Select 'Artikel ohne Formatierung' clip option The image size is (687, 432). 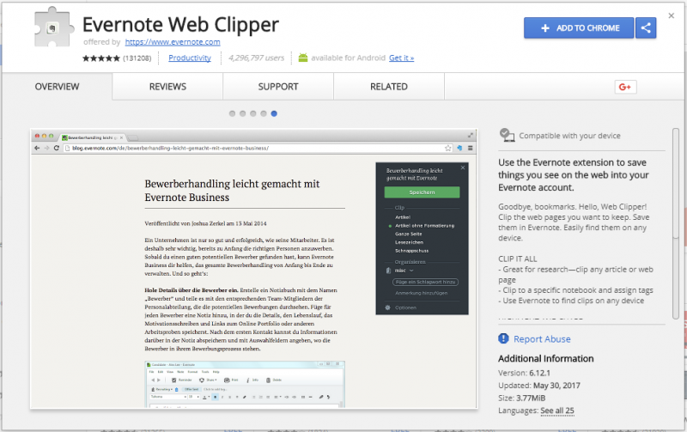coord(424,226)
